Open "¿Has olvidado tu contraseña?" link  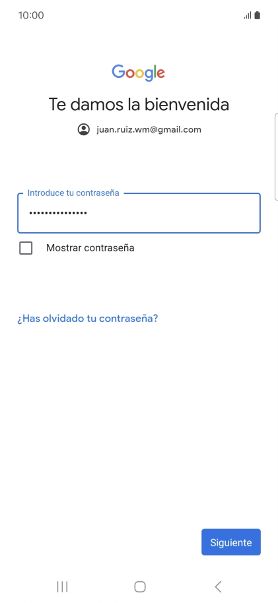[87, 319]
